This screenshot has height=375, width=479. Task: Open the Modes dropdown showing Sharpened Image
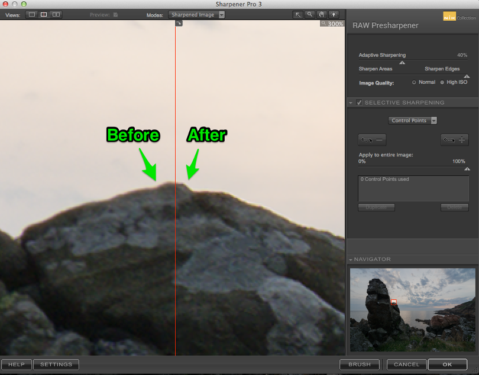tap(196, 15)
